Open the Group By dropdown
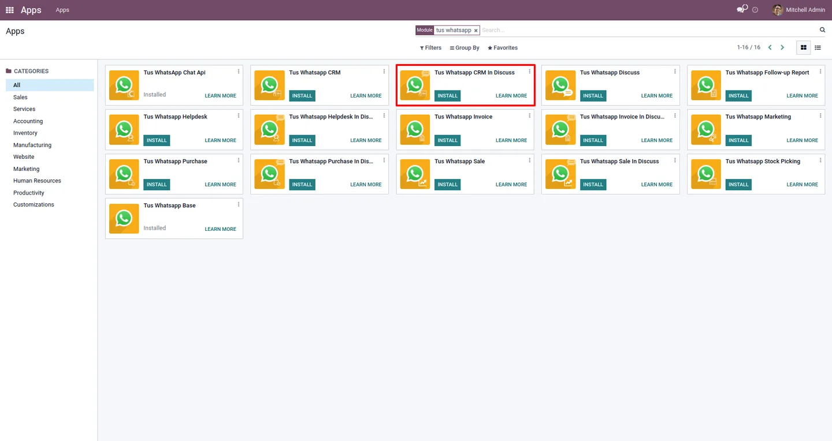The width and height of the screenshot is (832, 441). click(x=465, y=48)
